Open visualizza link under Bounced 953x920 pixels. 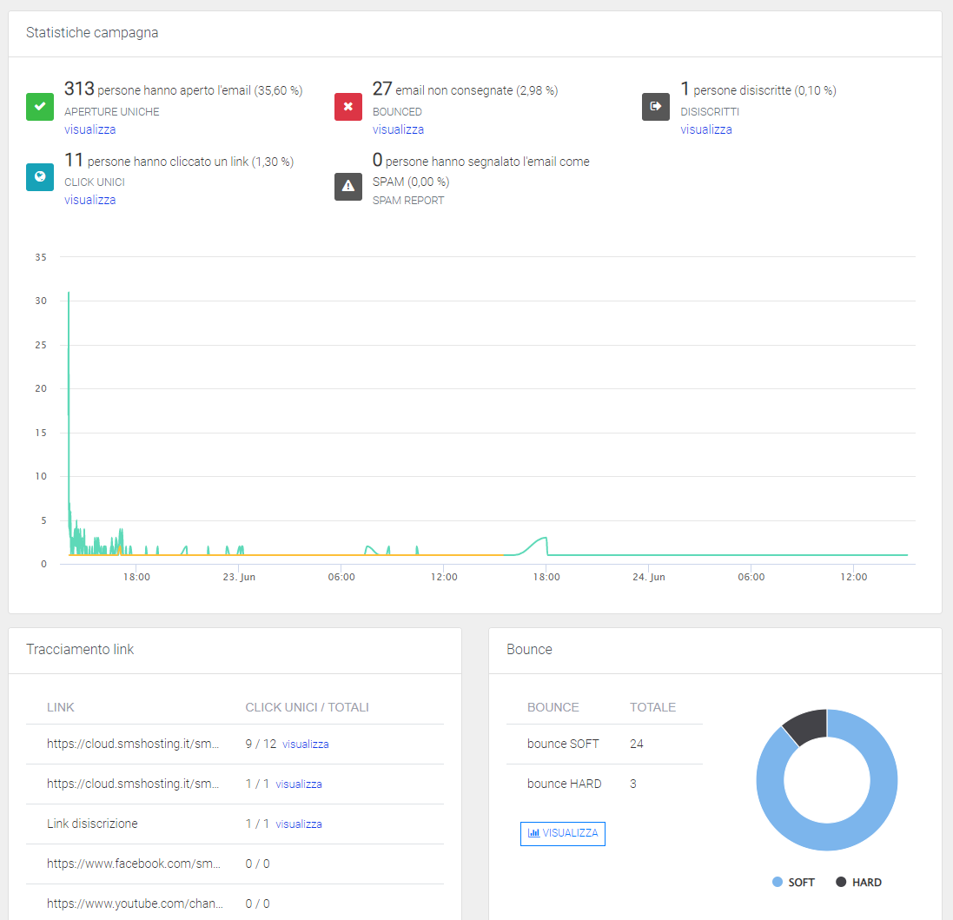point(398,129)
